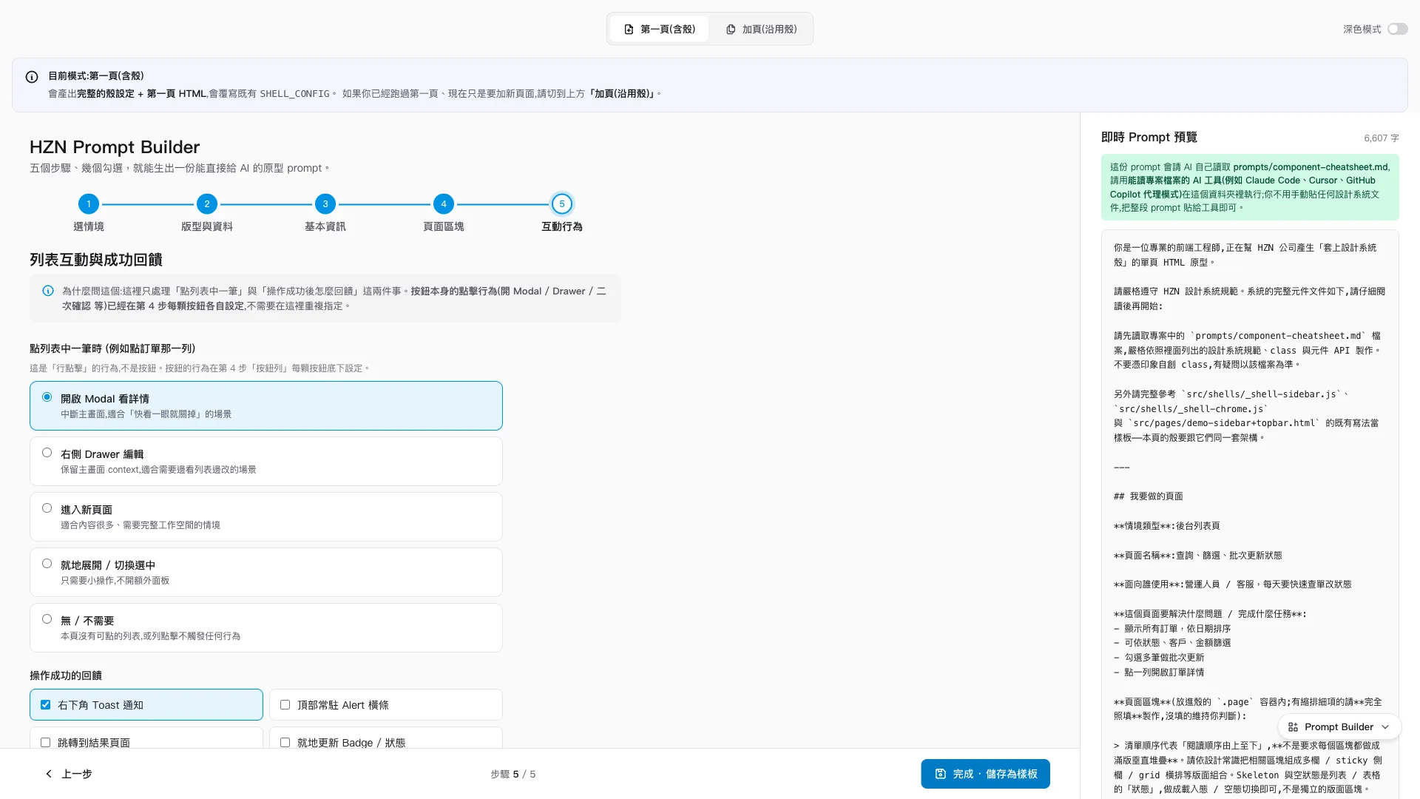Click the 步驟 5 / 5 indicator

click(513, 774)
